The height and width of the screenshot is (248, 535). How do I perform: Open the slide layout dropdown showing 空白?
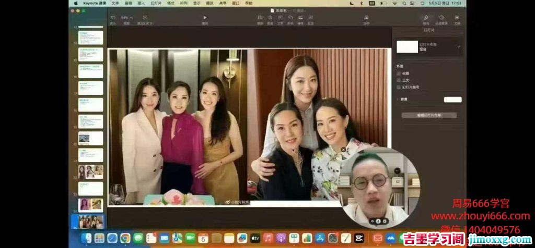(429, 47)
